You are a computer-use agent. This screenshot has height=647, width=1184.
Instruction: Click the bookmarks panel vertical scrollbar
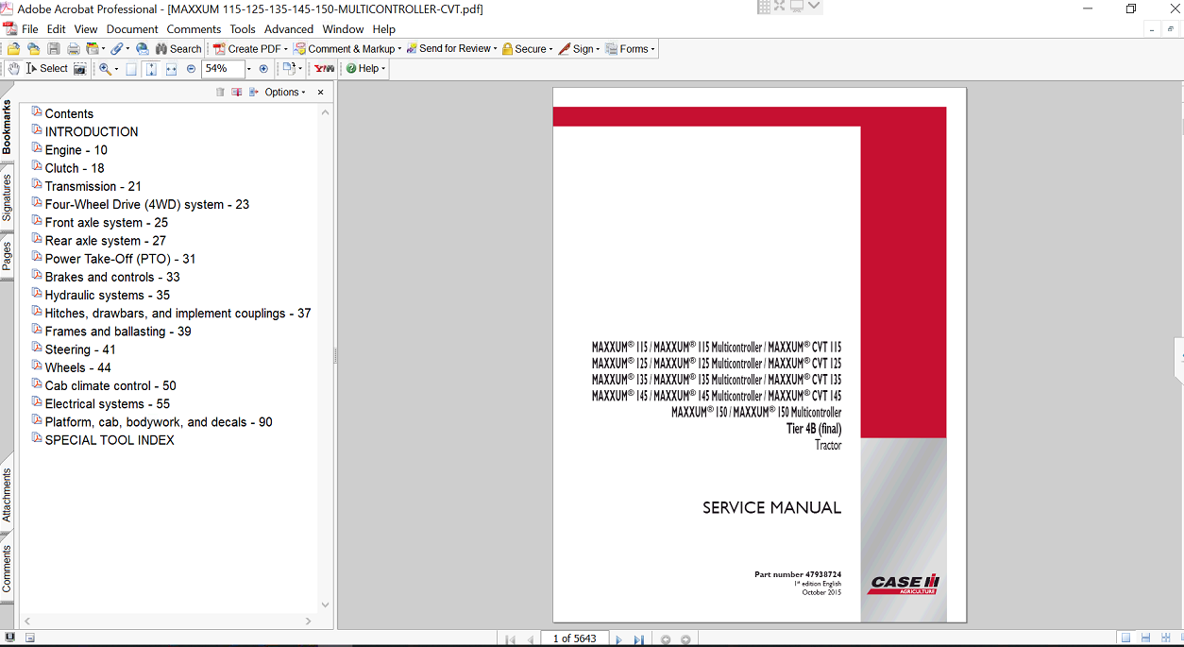326,359
